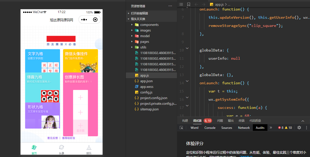The width and height of the screenshot is (310, 157).
Task: Activate the element inspect picker icon
Action: 182,128
